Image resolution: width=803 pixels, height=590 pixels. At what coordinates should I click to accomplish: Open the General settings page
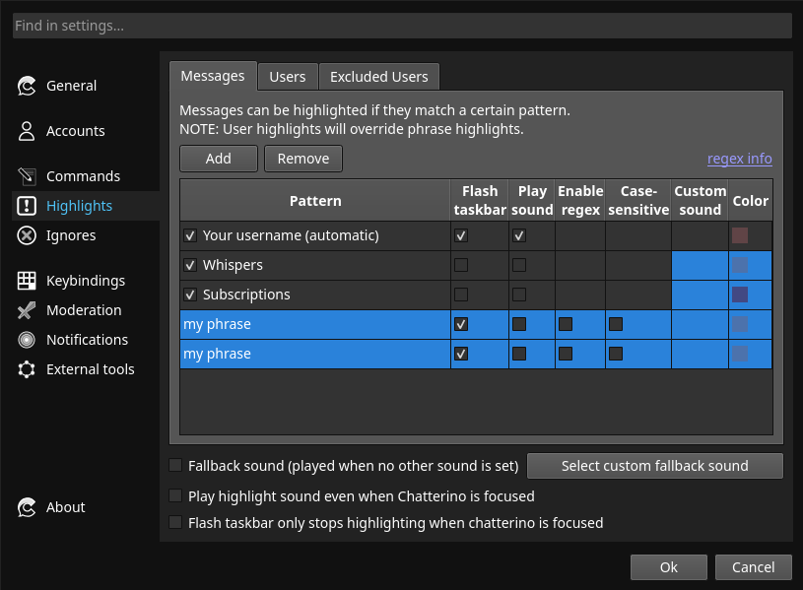71,86
